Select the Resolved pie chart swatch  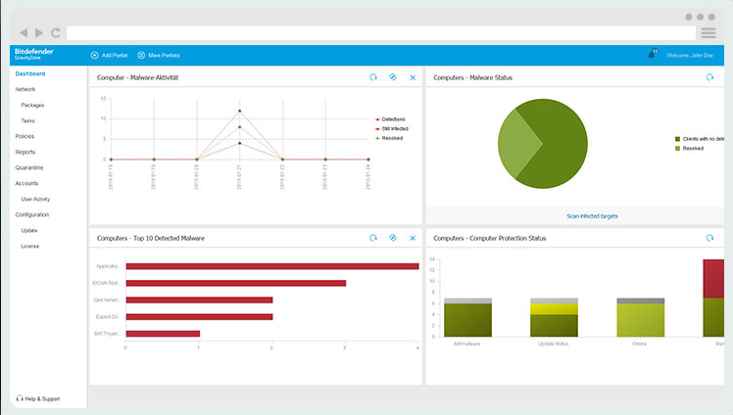point(677,149)
